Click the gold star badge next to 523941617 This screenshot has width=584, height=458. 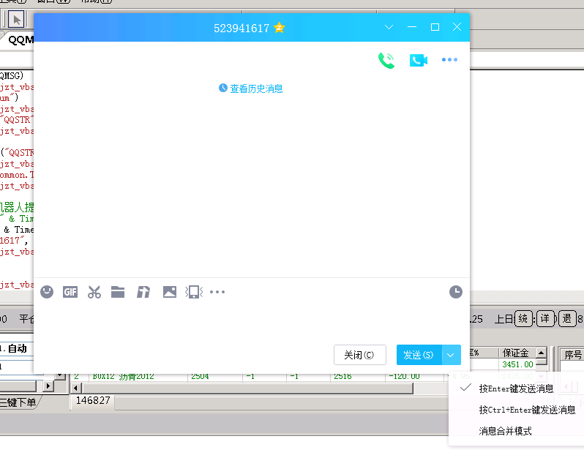(279, 28)
